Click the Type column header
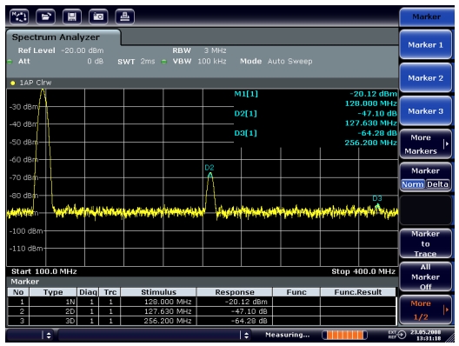This screenshot has height=346, width=459. (x=53, y=292)
